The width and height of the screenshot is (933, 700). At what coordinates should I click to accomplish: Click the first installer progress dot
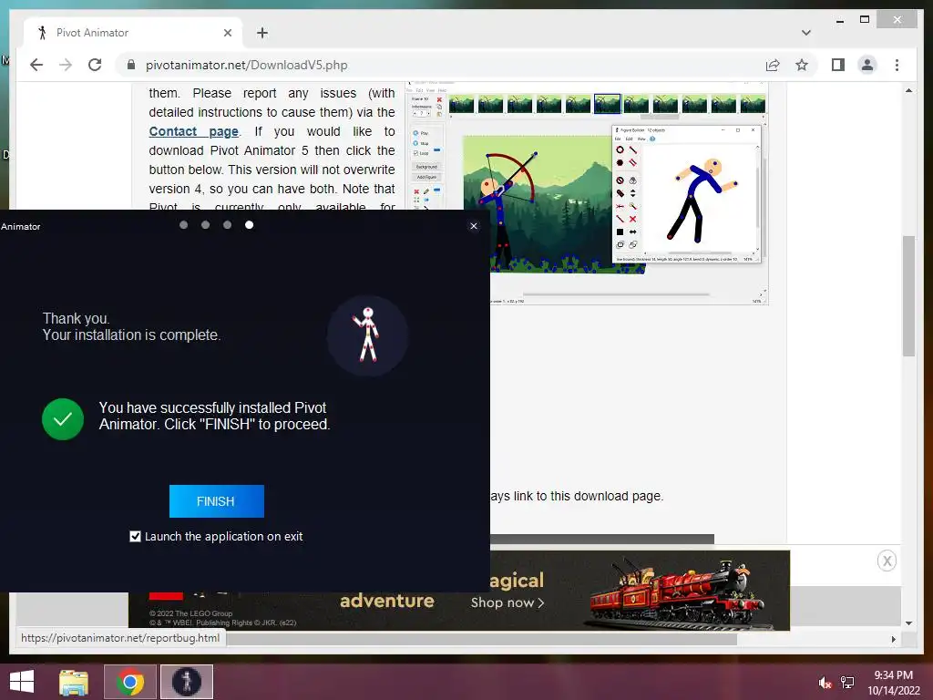click(183, 224)
